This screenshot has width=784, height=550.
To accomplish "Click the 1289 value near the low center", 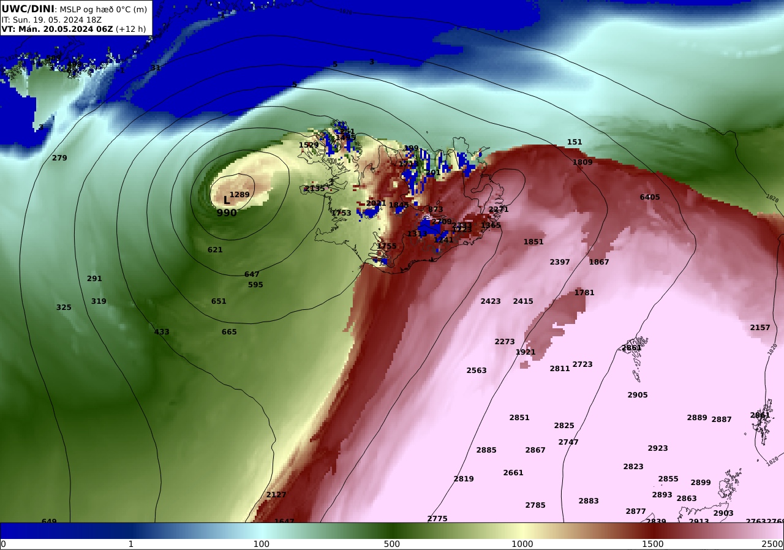I will pyautogui.click(x=239, y=195).
